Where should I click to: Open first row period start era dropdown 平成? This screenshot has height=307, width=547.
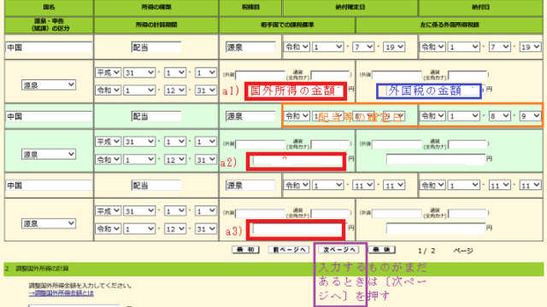click(109, 72)
